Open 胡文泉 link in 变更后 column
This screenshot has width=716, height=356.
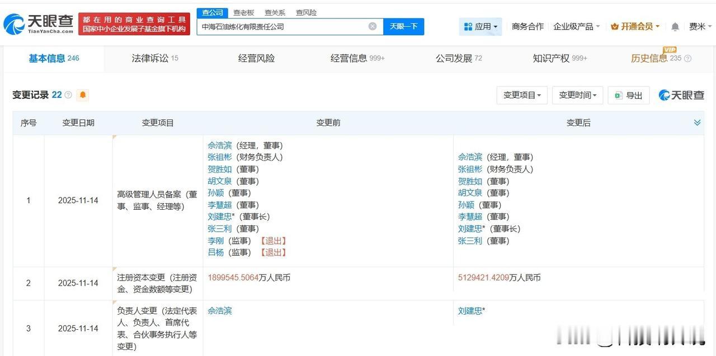point(470,193)
